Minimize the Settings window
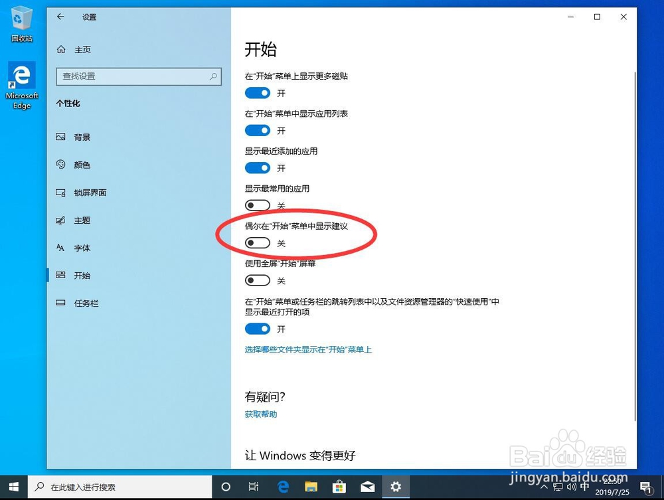 coord(571,17)
